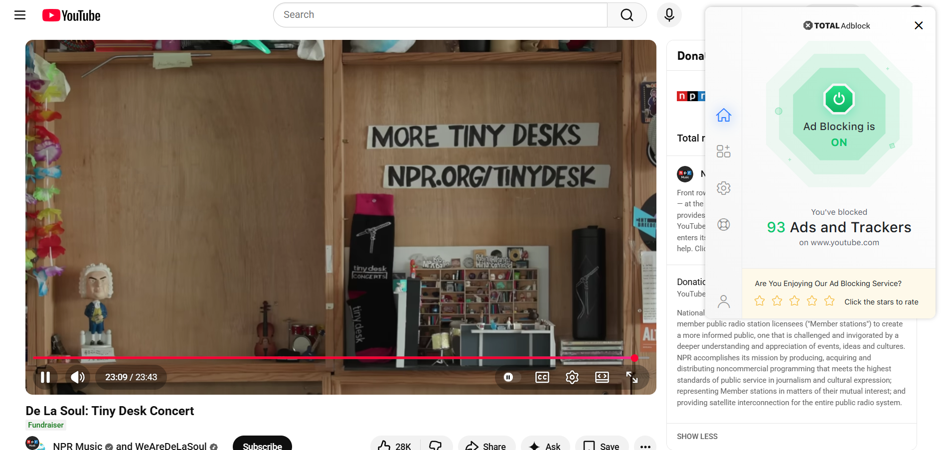The width and height of the screenshot is (943, 450).
Task: Switch the video to miniplayer mode
Action: pyautogui.click(x=602, y=377)
